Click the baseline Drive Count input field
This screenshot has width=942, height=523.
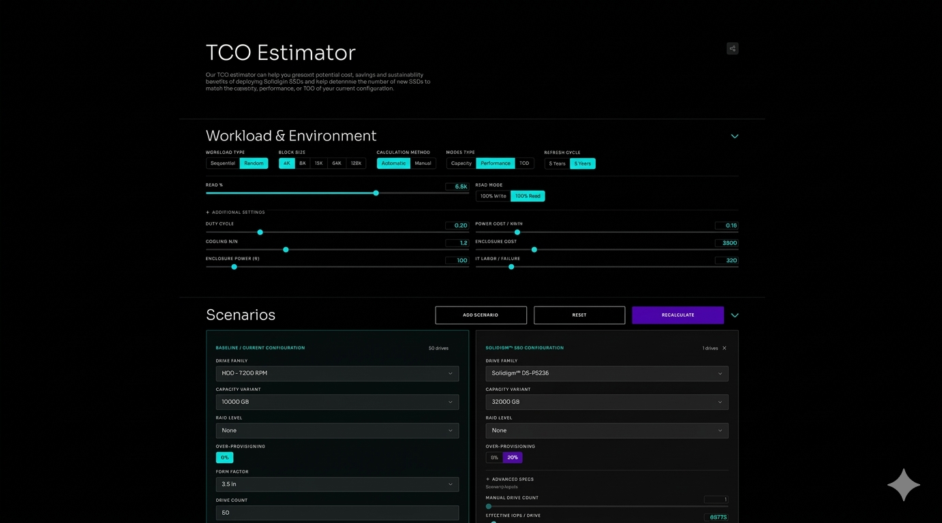click(x=337, y=512)
